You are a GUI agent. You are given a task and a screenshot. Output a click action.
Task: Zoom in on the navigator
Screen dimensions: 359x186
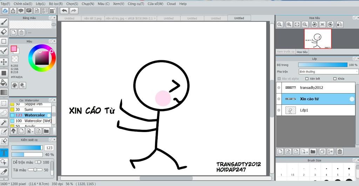pos(289,25)
